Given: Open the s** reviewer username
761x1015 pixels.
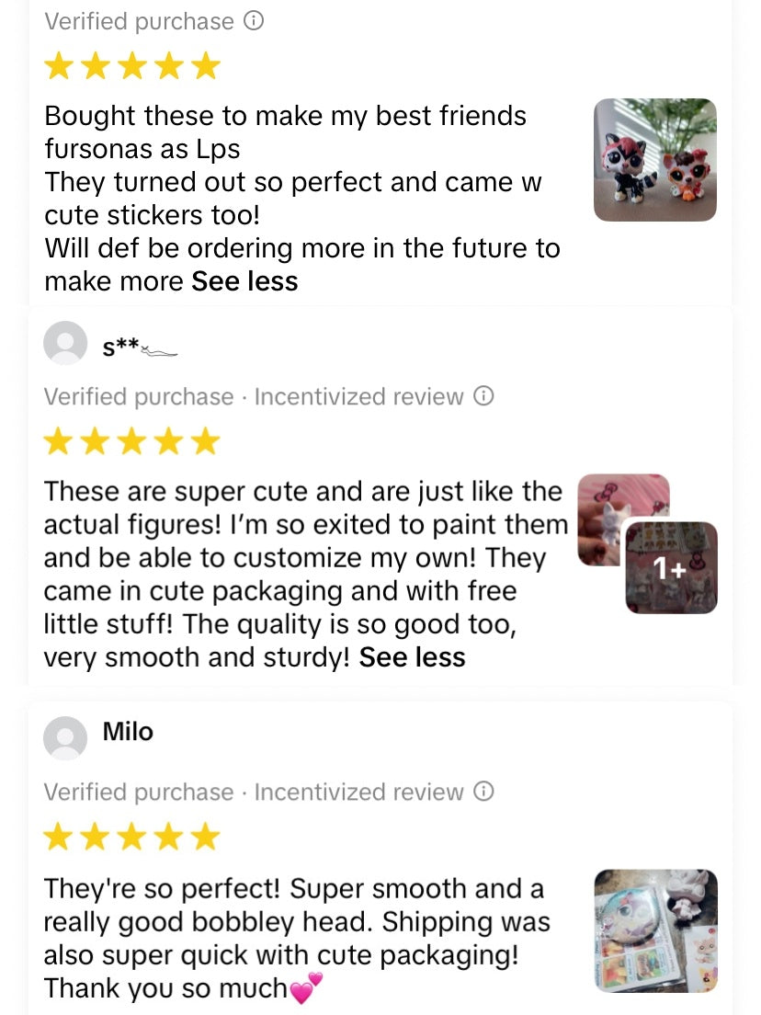Looking at the screenshot, I should click(138, 347).
